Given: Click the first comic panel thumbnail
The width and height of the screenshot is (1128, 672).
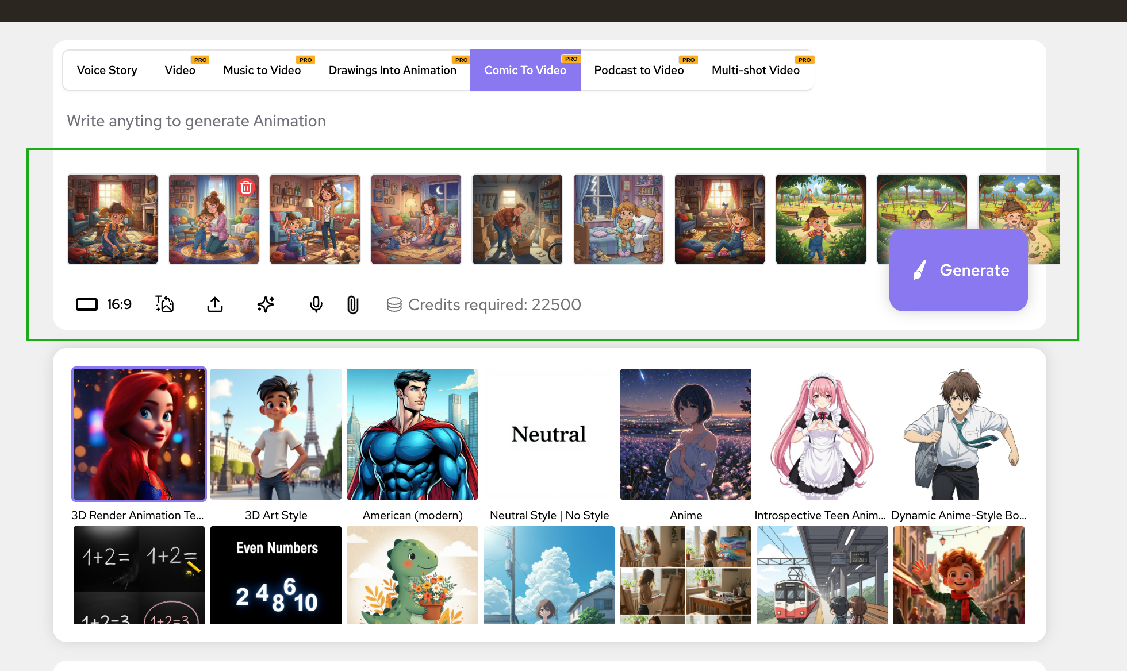Looking at the screenshot, I should click(113, 219).
